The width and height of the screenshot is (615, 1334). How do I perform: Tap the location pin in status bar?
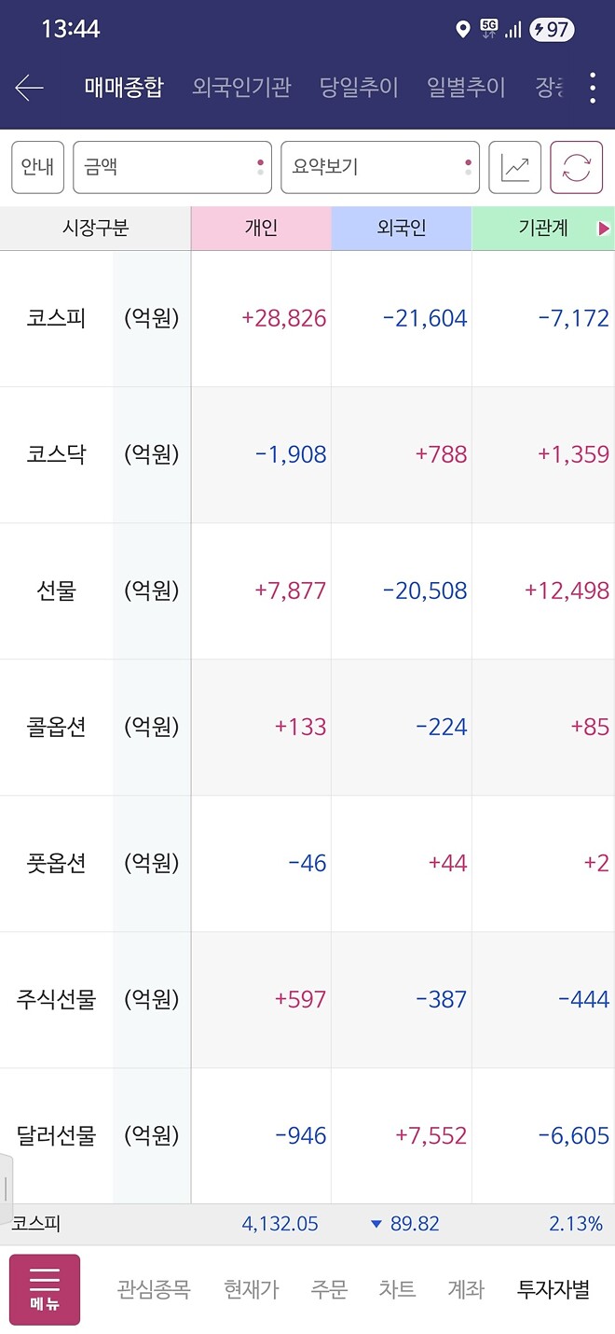[x=462, y=28]
